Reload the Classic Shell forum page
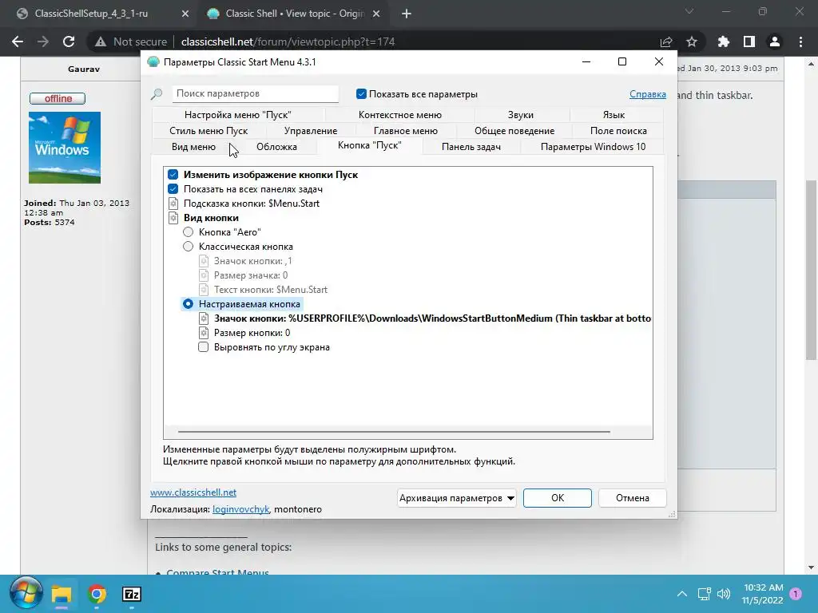The width and height of the screenshot is (818, 613). coord(69,42)
